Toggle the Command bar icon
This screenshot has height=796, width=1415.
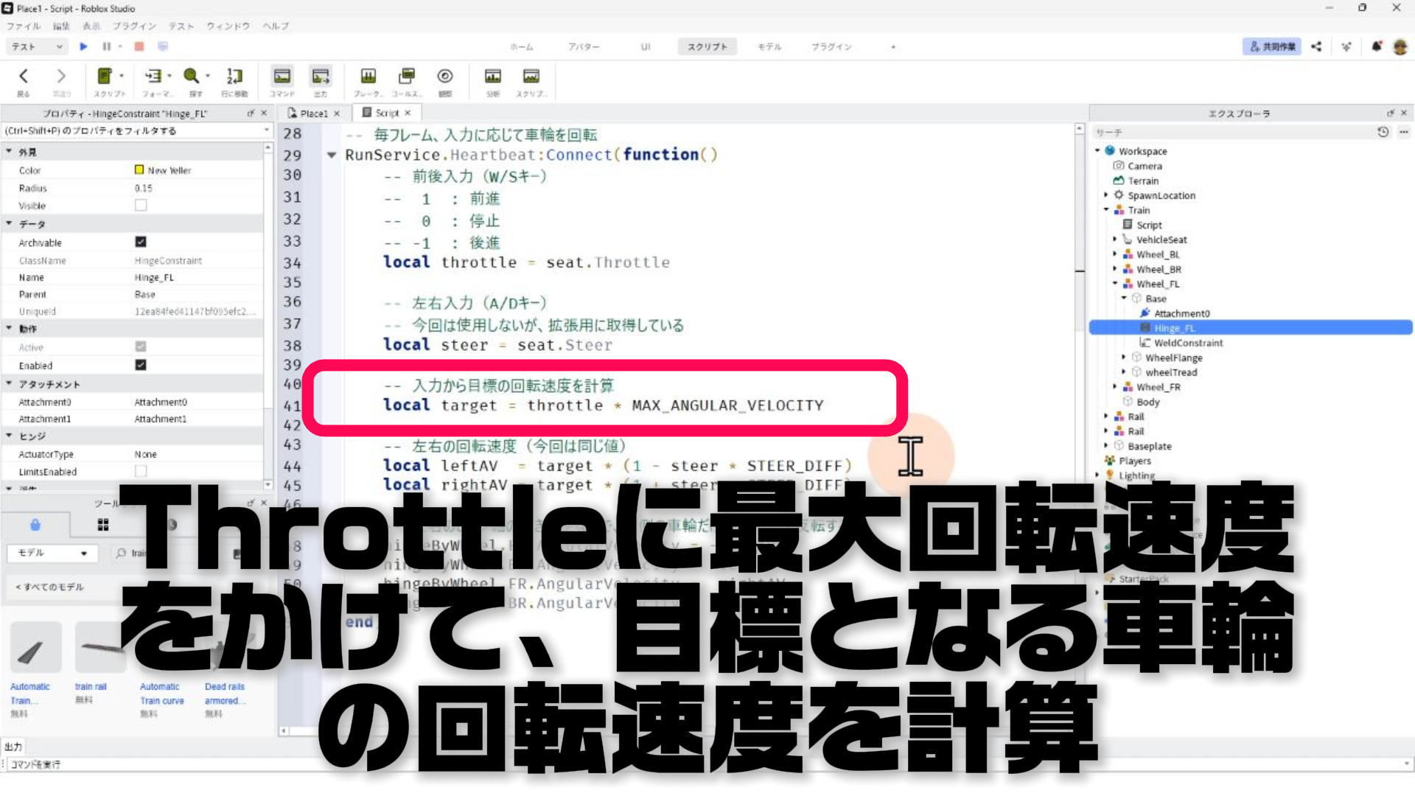click(x=282, y=77)
